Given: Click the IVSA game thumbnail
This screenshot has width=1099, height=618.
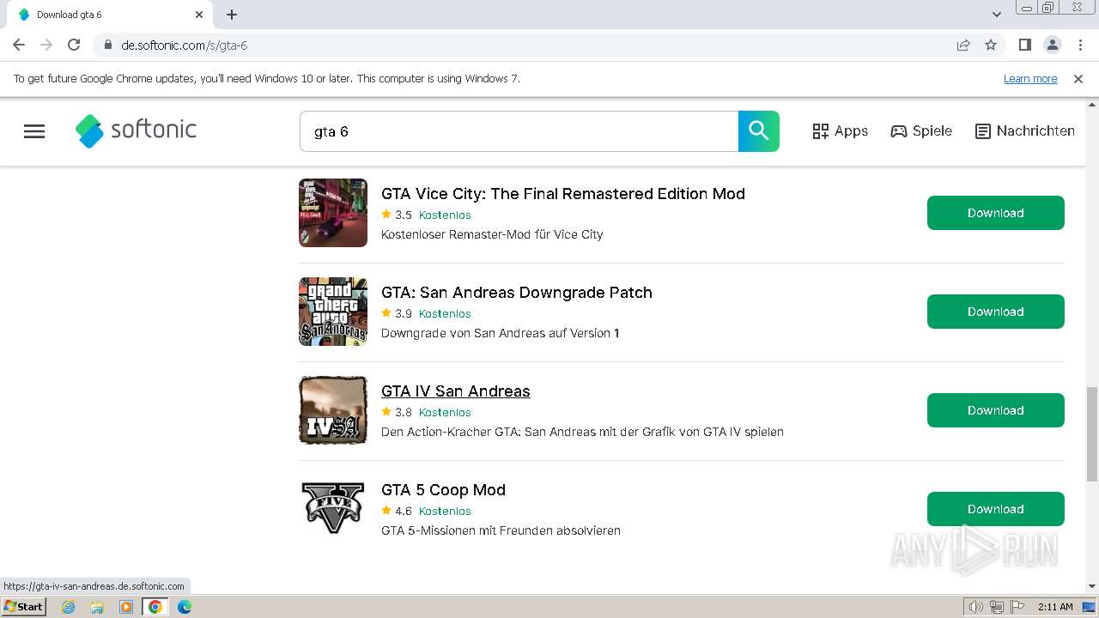Looking at the screenshot, I should [x=333, y=410].
